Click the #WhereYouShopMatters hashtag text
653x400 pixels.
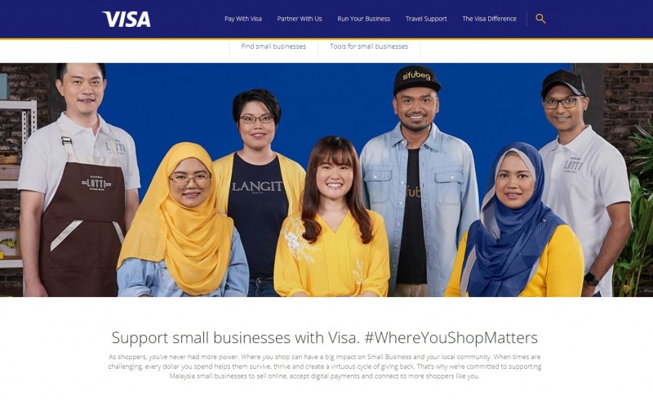click(451, 337)
